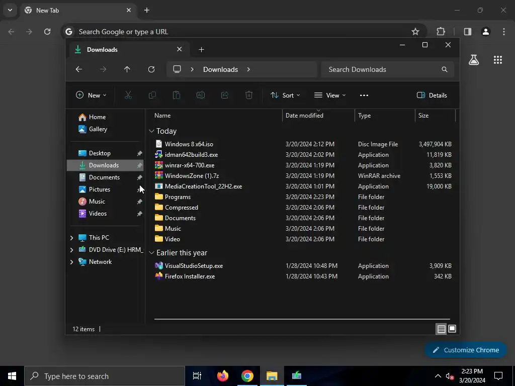Viewport: 515px width, 386px height.
Task: Collapse the Today group
Action: [x=151, y=131]
